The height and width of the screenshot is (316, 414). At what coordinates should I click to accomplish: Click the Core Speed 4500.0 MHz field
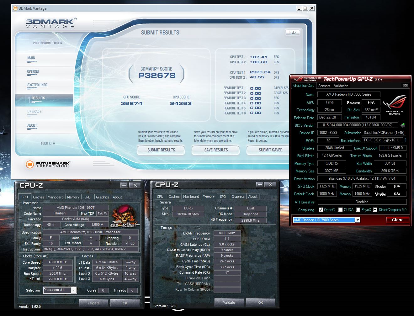tap(57, 262)
